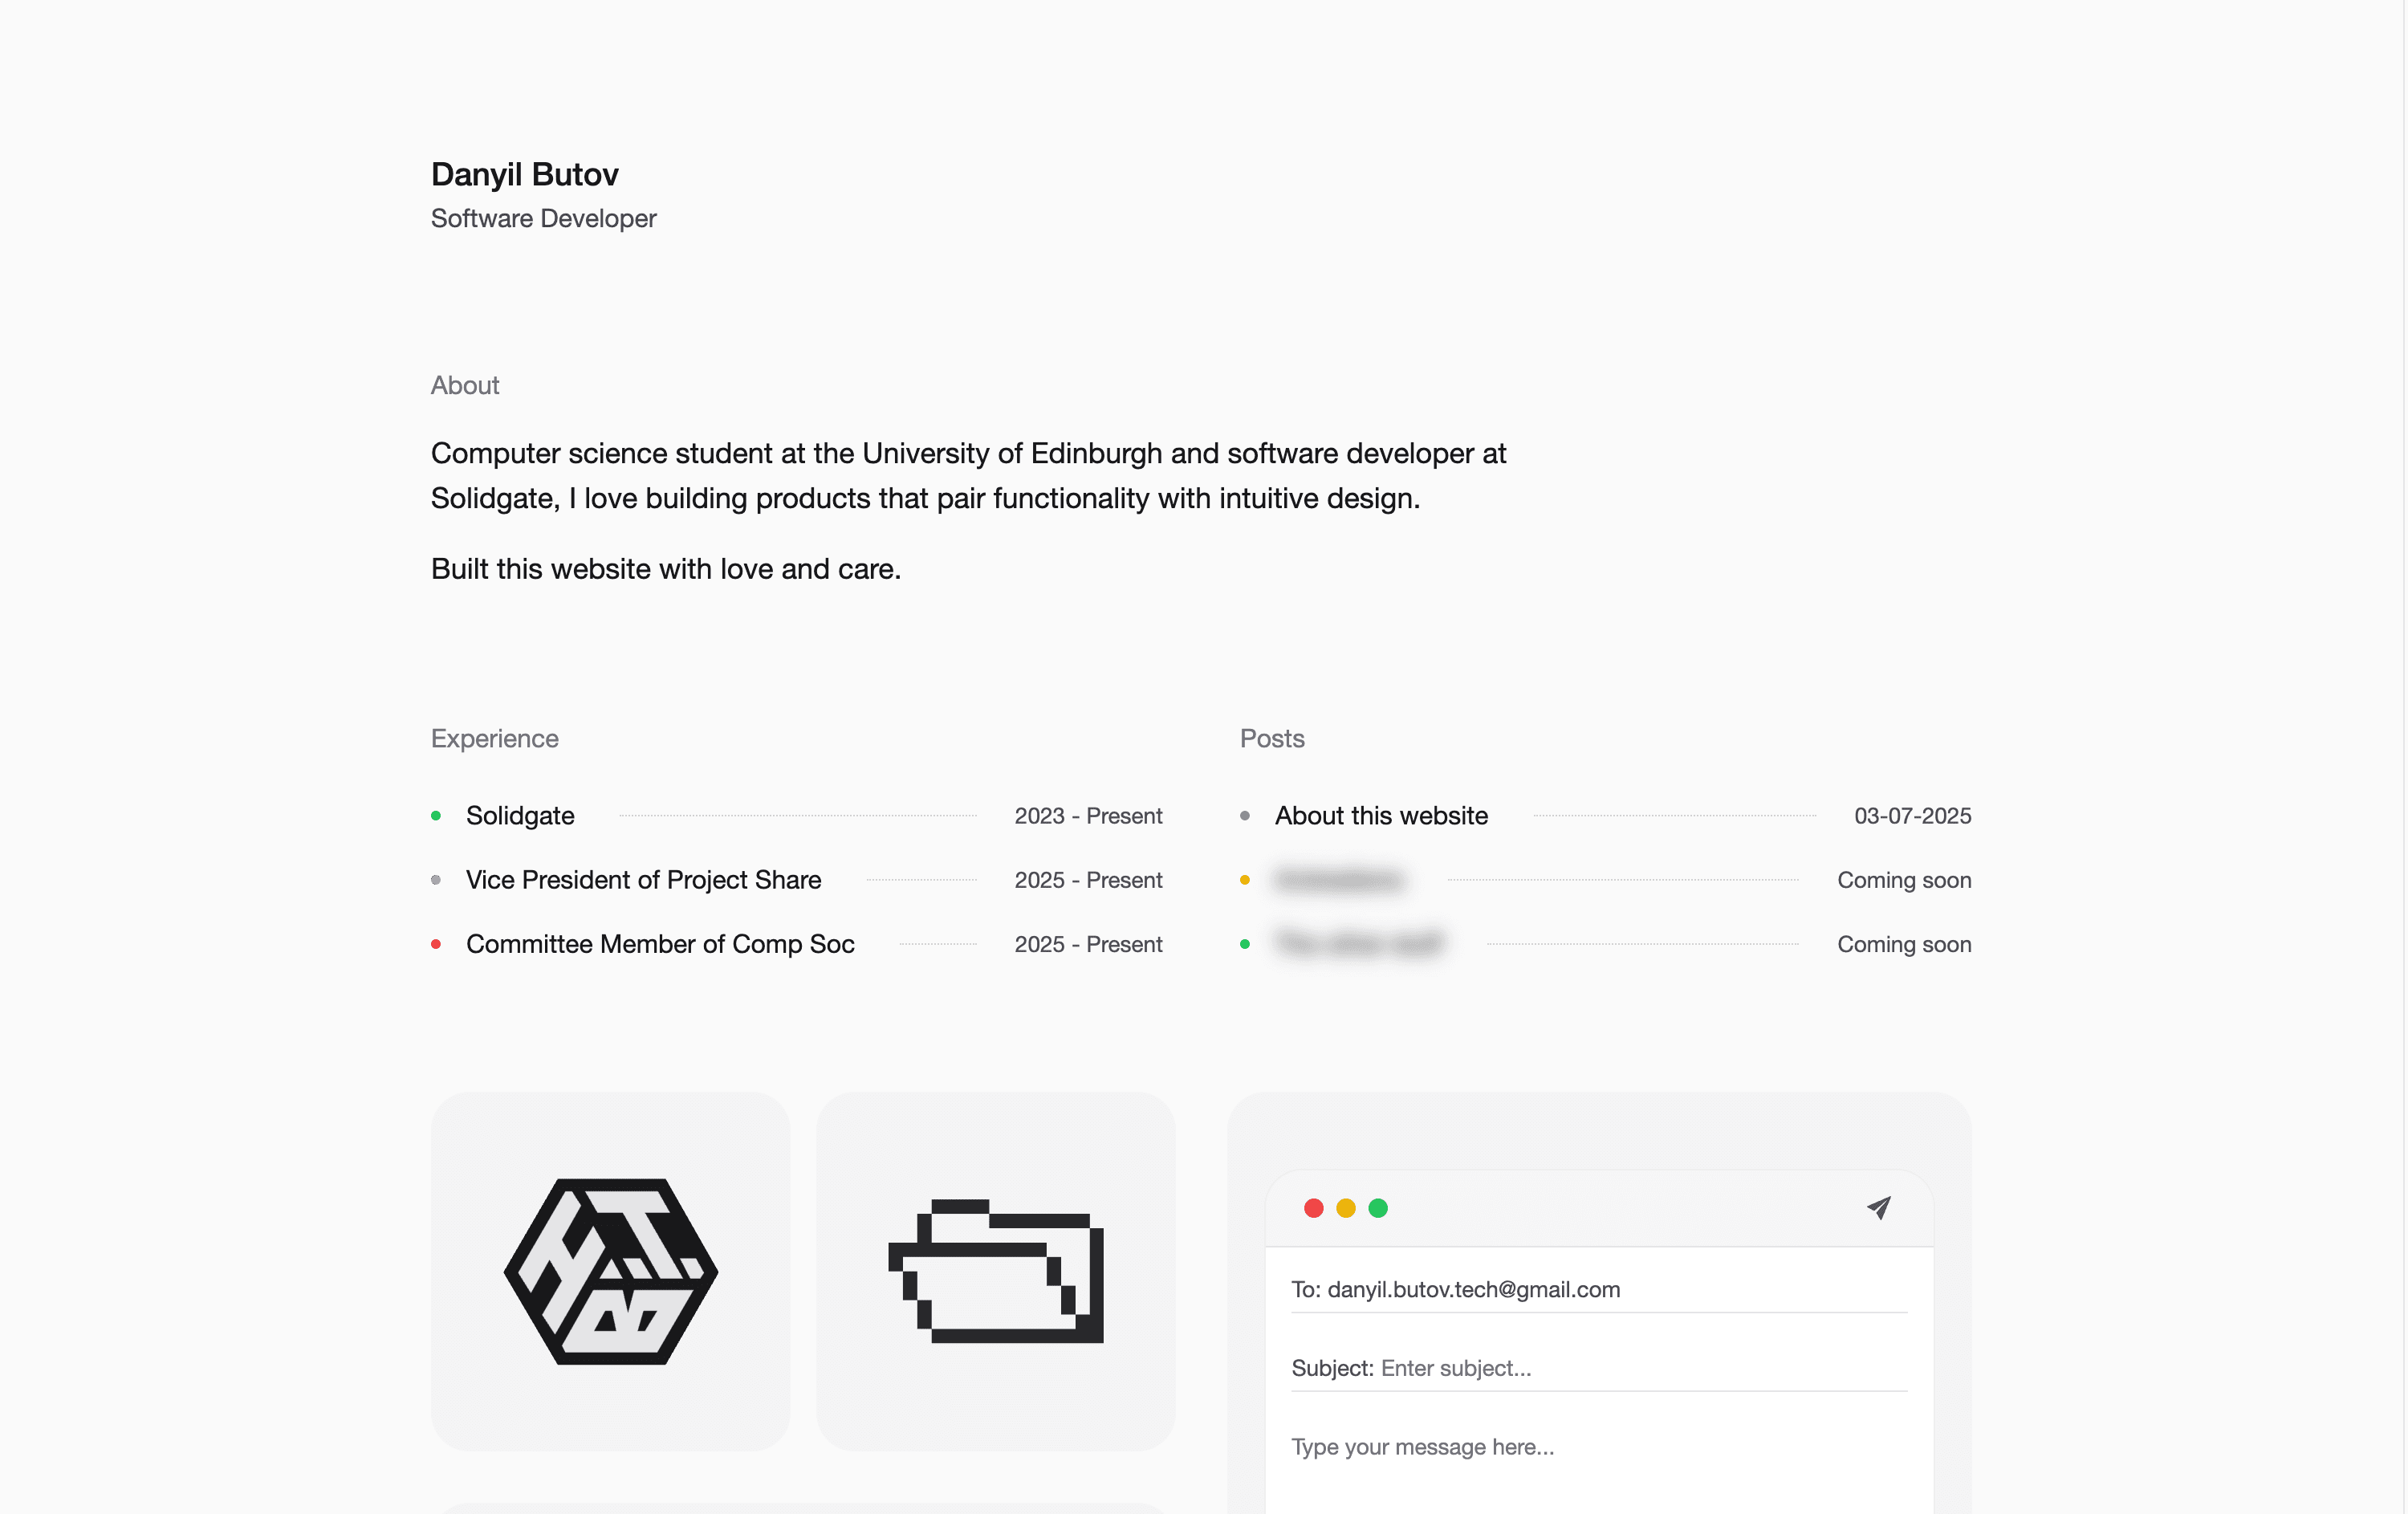Click the Danyil Butov name heading
The width and height of the screenshot is (2408, 1514).
pyautogui.click(x=525, y=174)
